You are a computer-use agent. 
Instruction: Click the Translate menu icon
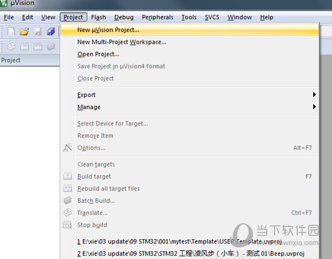tap(68, 212)
